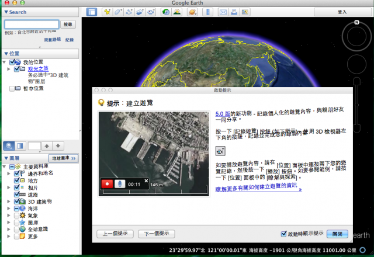Screen dimensions: 374x257
Task: Toggle the 地方 layer checkbox
Action: pyautogui.click(x=17, y=180)
